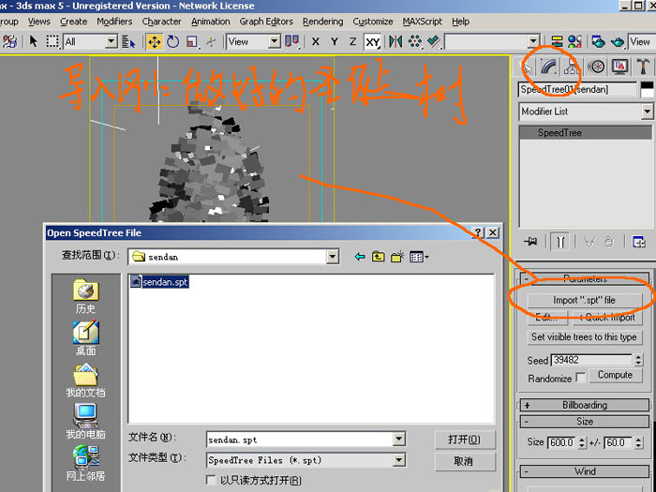The width and height of the screenshot is (656, 492).
Task: Collapse the Size rollout
Action: 585,422
